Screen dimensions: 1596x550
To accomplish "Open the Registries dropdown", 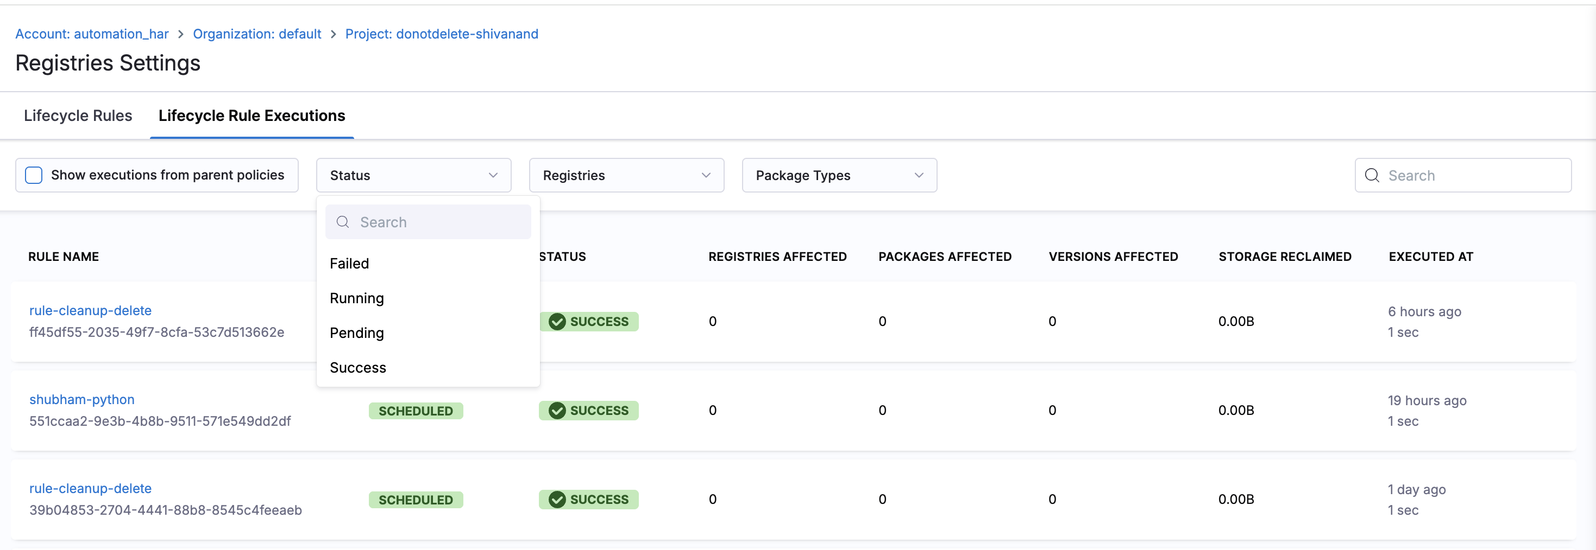I will pos(626,175).
